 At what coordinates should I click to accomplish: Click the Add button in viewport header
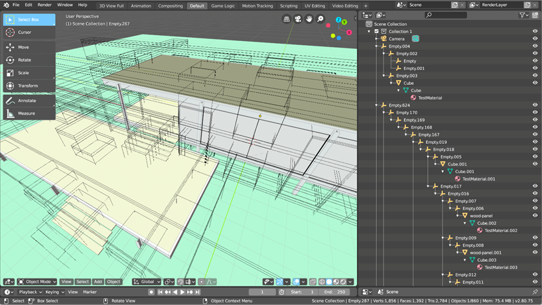(98, 282)
